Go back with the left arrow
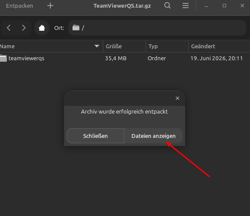This screenshot has width=250, height=216. [x=9, y=28]
